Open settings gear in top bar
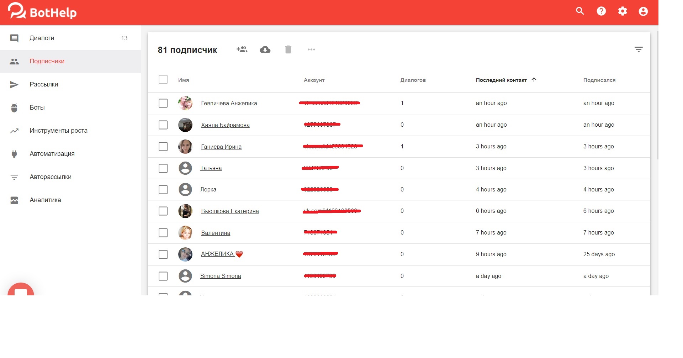The height and width of the screenshot is (358, 683). coord(623,11)
